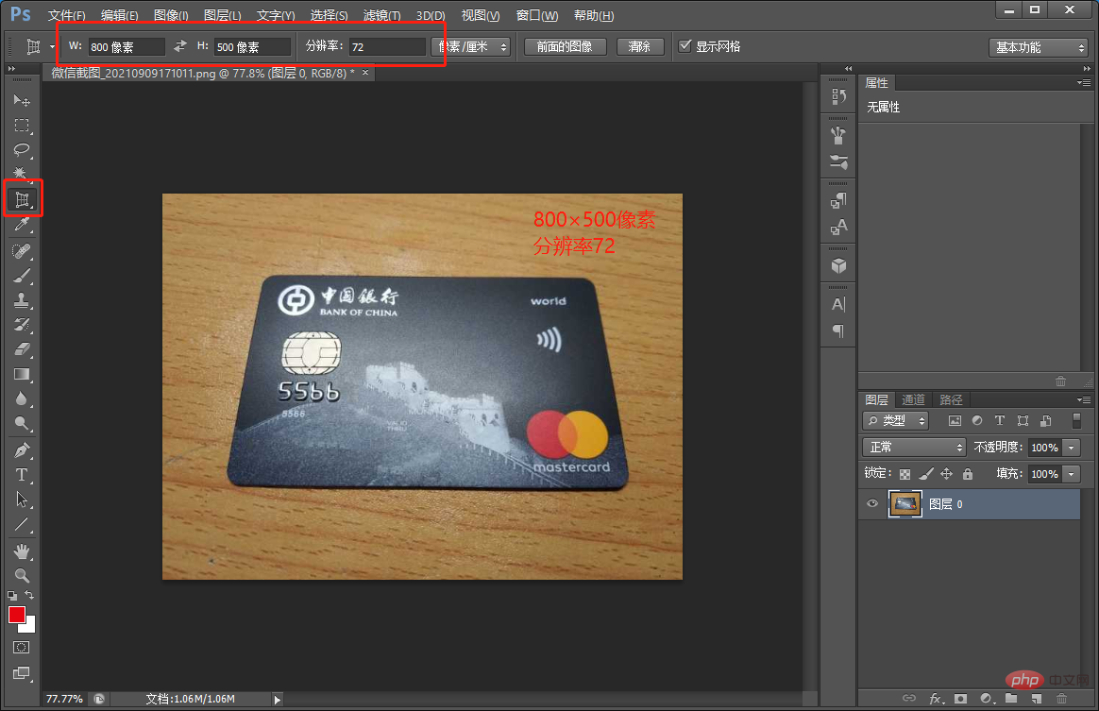Swap width and height values

tap(180, 46)
